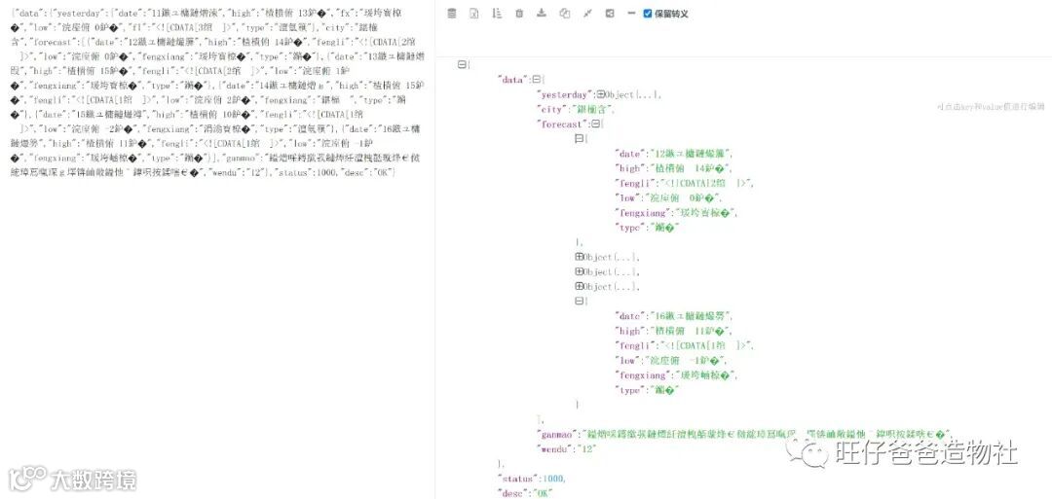1052x499 pixels.
Task: Click the city value text
Action: coord(594,109)
